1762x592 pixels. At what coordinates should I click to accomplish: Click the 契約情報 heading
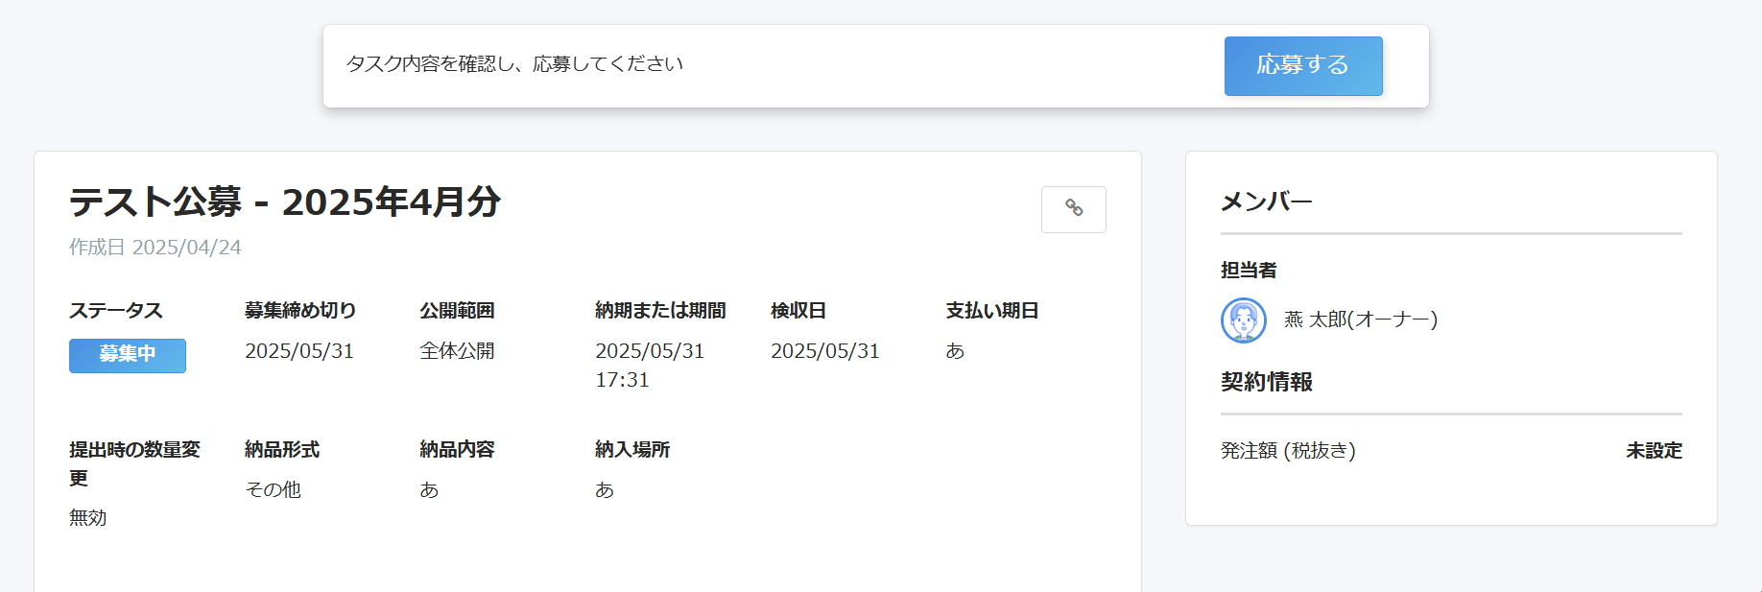pyautogui.click(x=1267, y=382)
